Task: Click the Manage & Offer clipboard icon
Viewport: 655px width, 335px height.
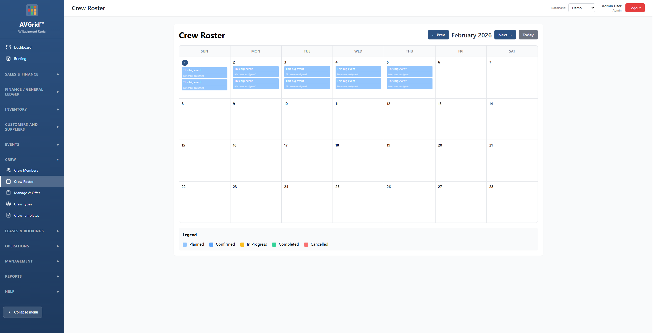Action: [8, 193]
